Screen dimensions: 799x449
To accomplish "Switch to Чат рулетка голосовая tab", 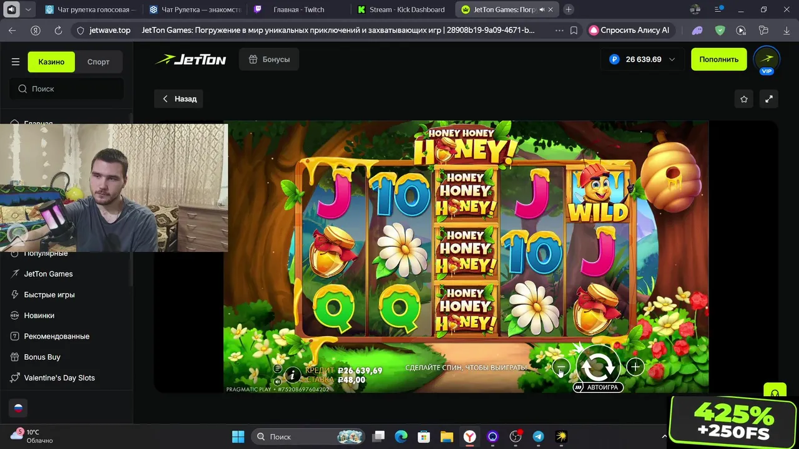I will point(91,9).
